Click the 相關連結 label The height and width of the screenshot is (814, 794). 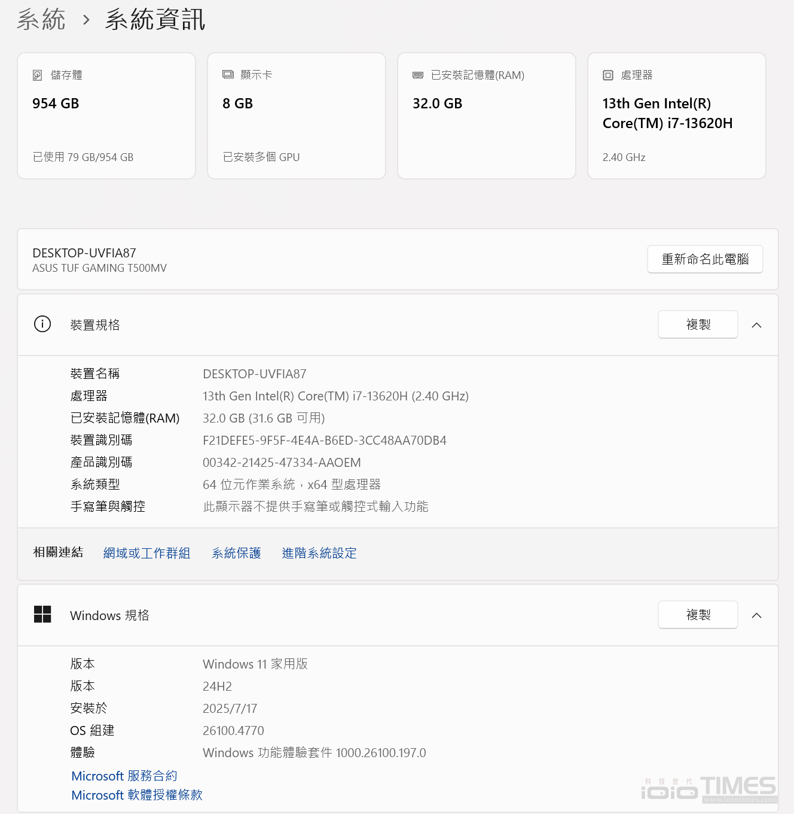tap(58, 552)
